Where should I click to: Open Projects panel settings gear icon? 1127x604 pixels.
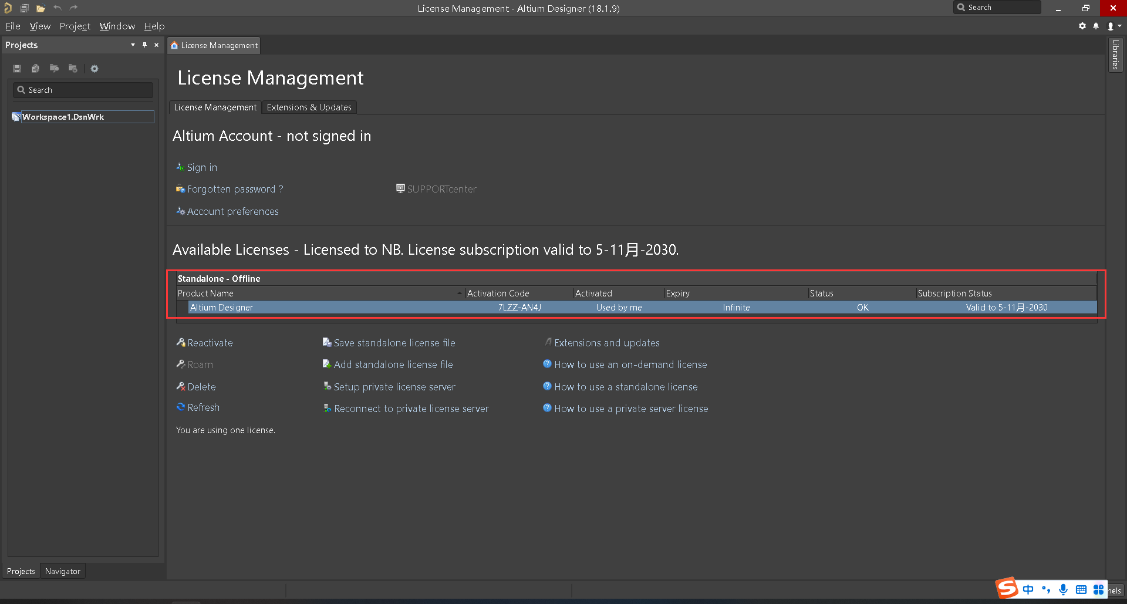[x=95, y=69]
